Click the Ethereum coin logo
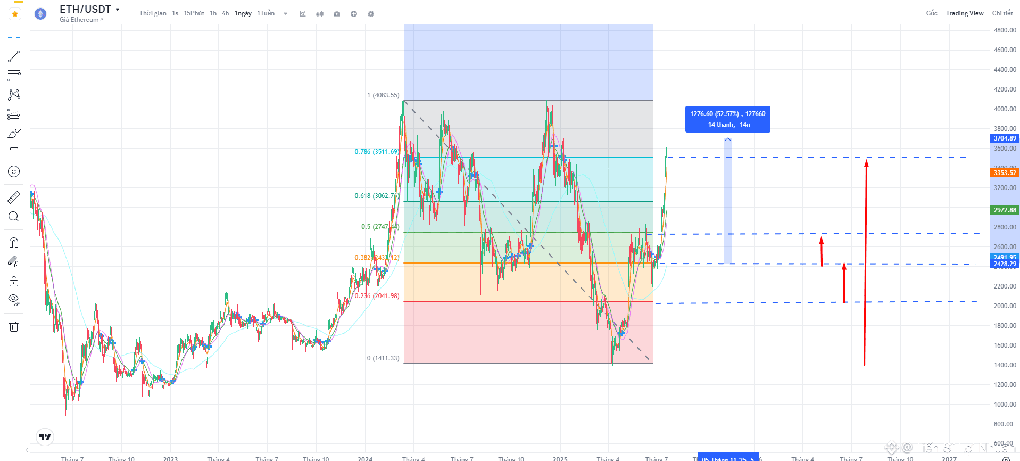1020x461 pixels. coord(40,14)
